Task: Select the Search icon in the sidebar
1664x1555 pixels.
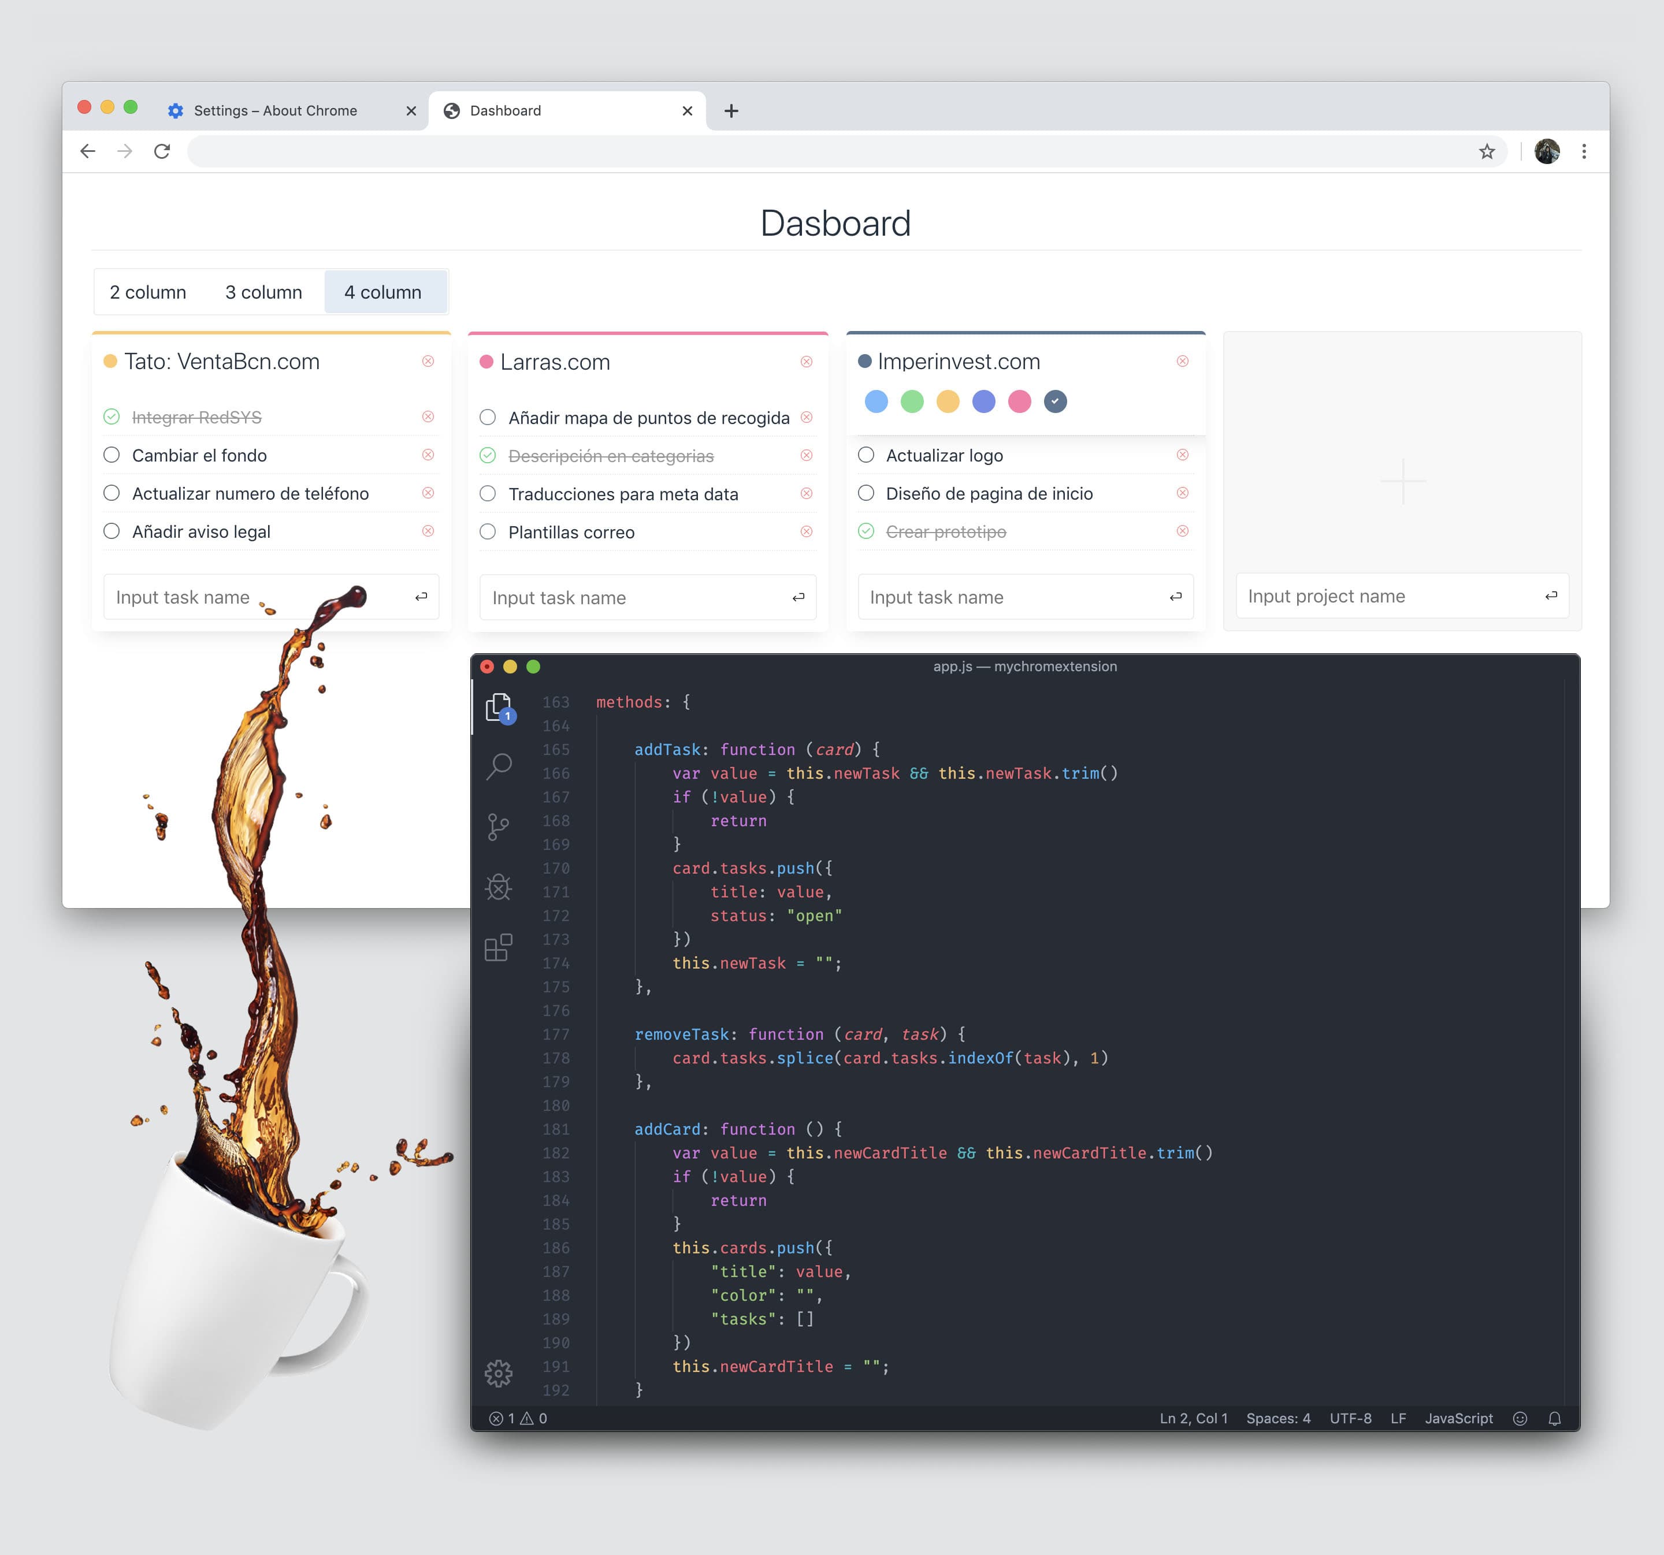Action: click(x=499, y=767)
